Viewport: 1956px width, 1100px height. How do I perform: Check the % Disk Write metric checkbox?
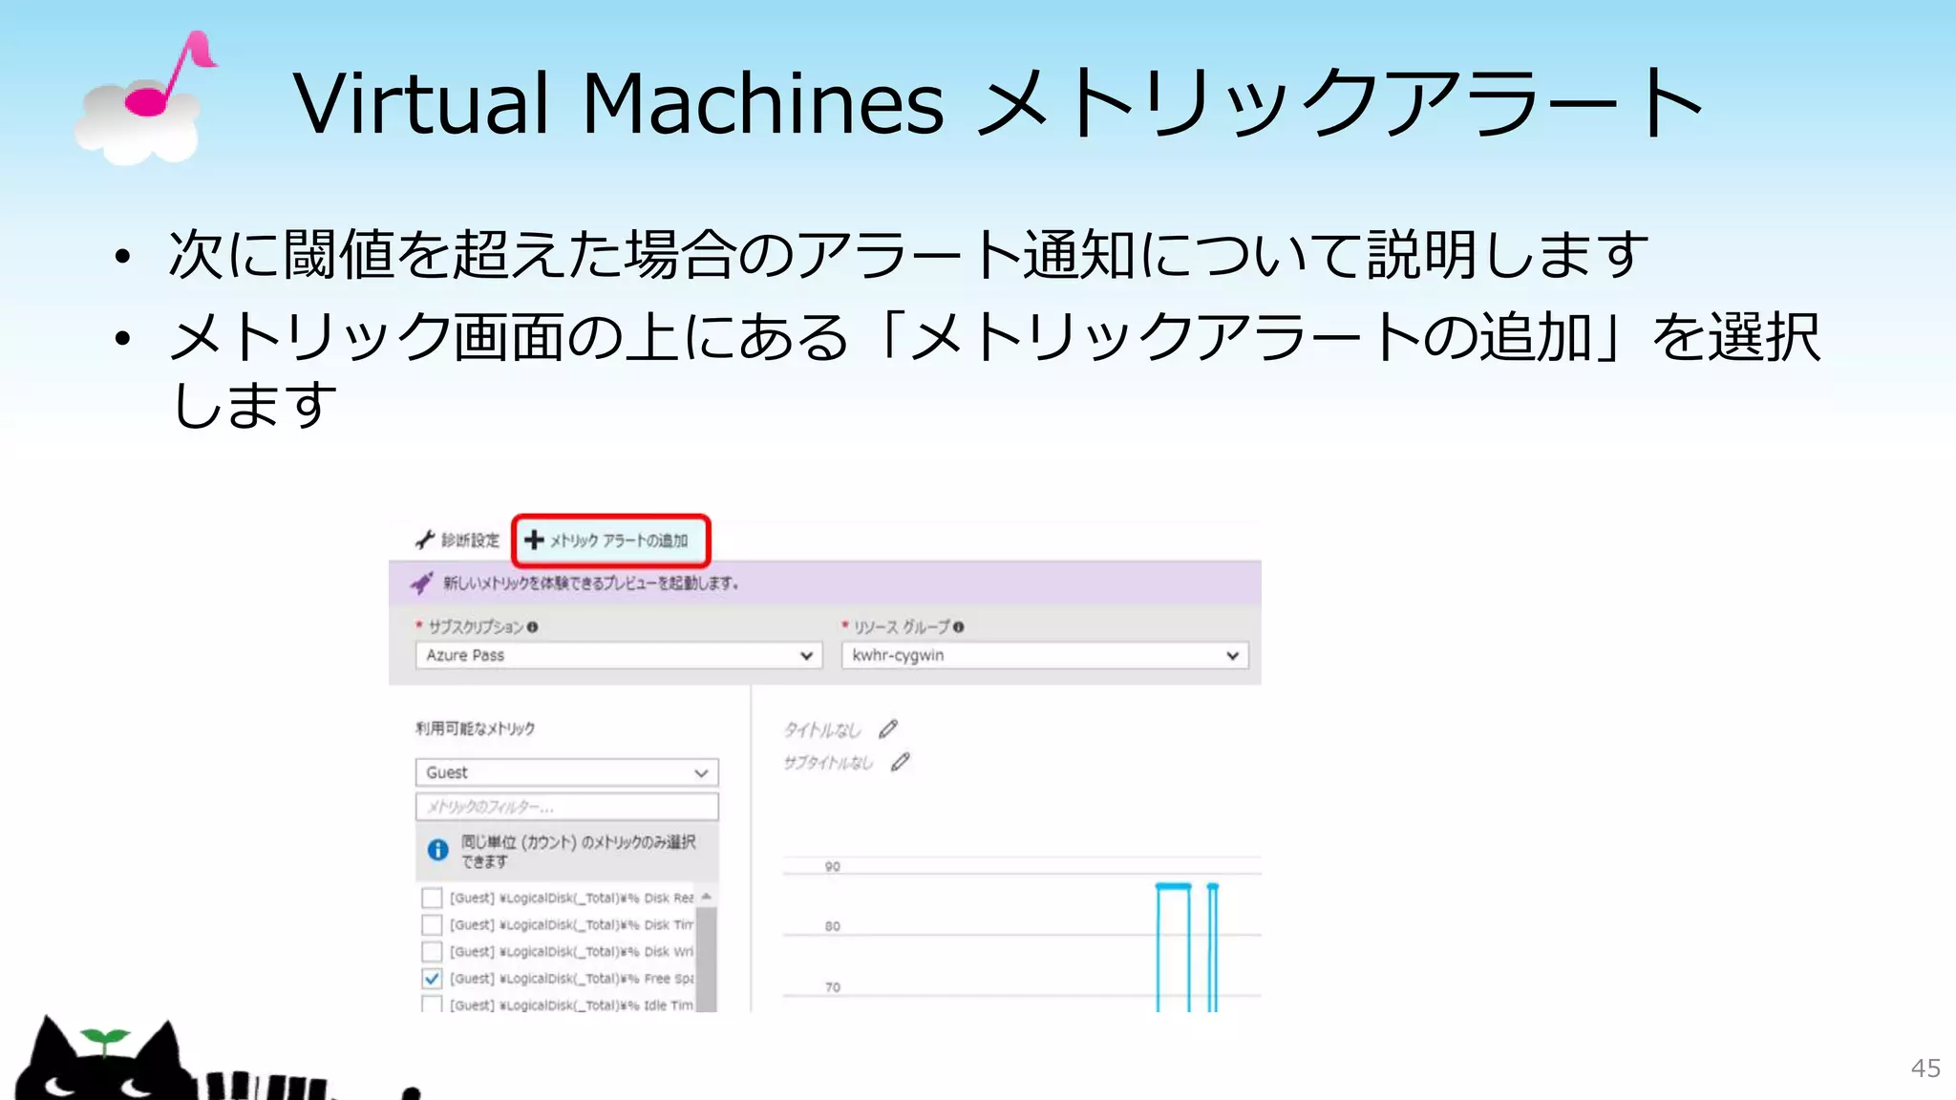pos(432,951)
